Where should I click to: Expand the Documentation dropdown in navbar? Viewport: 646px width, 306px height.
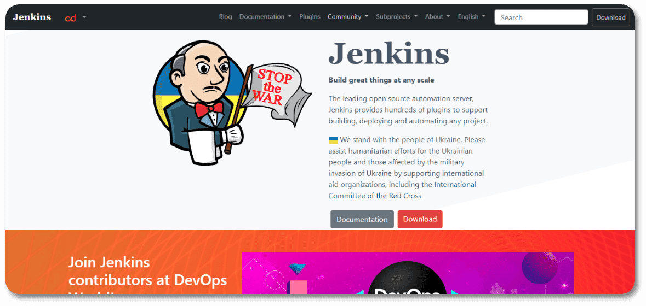point(265,17)
